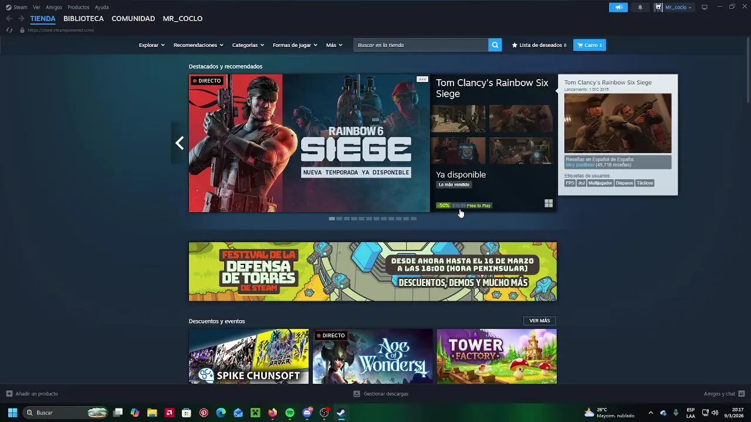Open Festival de la Defensa de Torres banner
Screen dimensions: 751x422
pos(373,271)
